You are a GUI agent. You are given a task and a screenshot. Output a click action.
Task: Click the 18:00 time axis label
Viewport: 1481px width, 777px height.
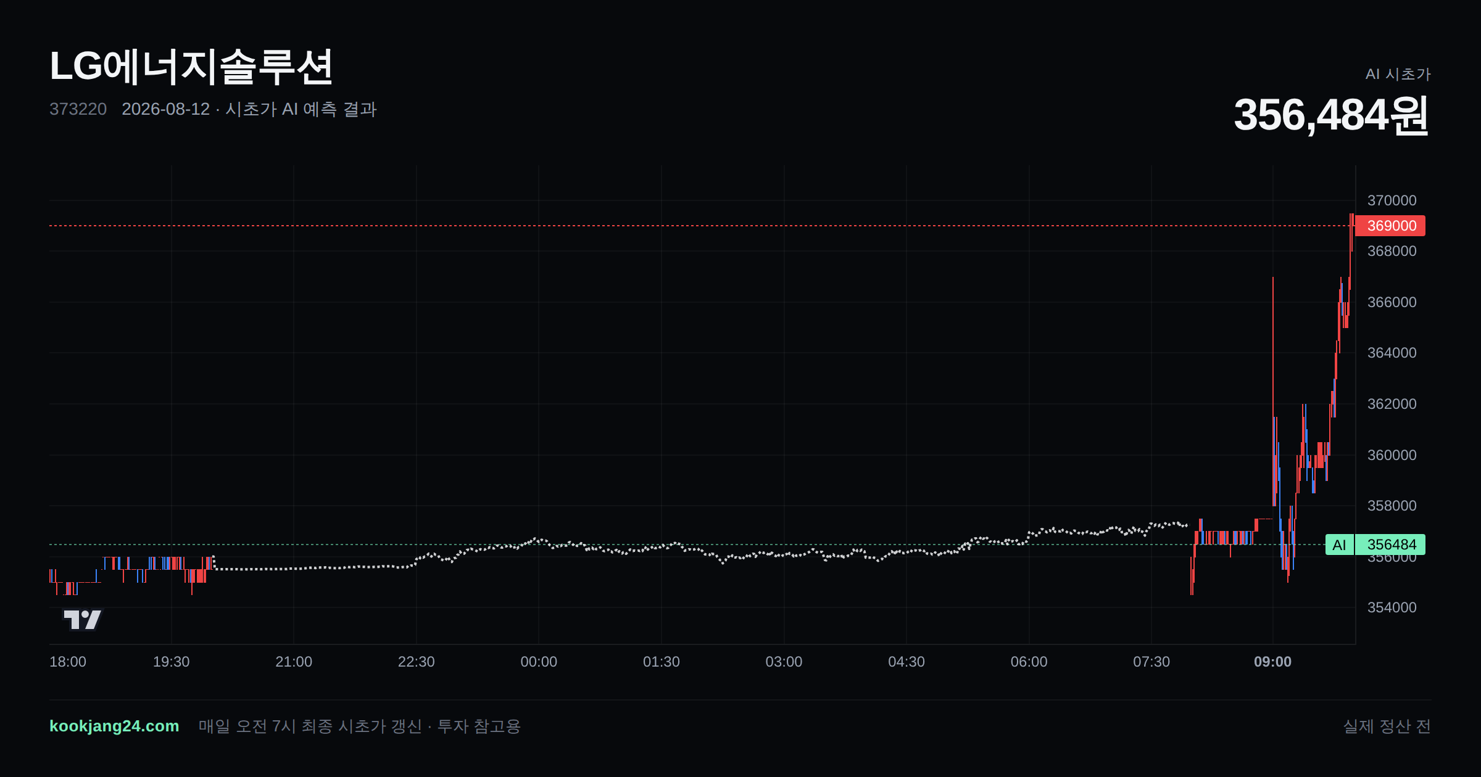[68, 662]
